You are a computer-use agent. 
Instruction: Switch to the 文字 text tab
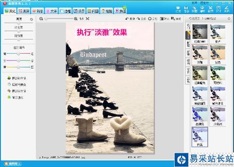point(51,11)
